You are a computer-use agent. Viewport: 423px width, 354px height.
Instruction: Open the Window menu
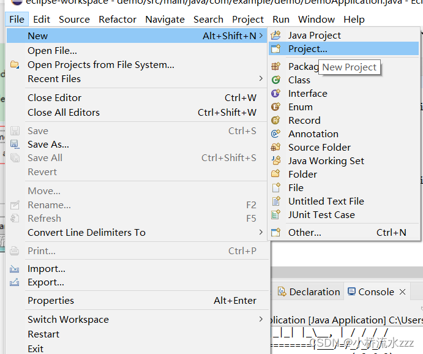[316, 20]
